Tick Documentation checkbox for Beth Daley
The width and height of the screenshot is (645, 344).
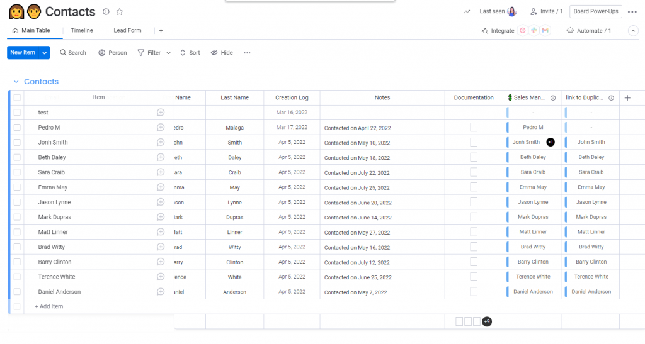point(474,157)
